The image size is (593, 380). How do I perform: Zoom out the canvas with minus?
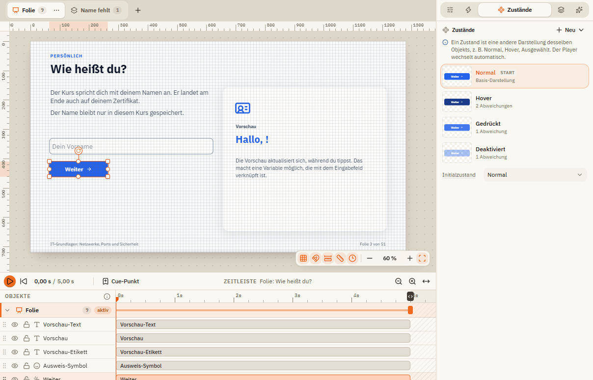click(x=370, y=258)
